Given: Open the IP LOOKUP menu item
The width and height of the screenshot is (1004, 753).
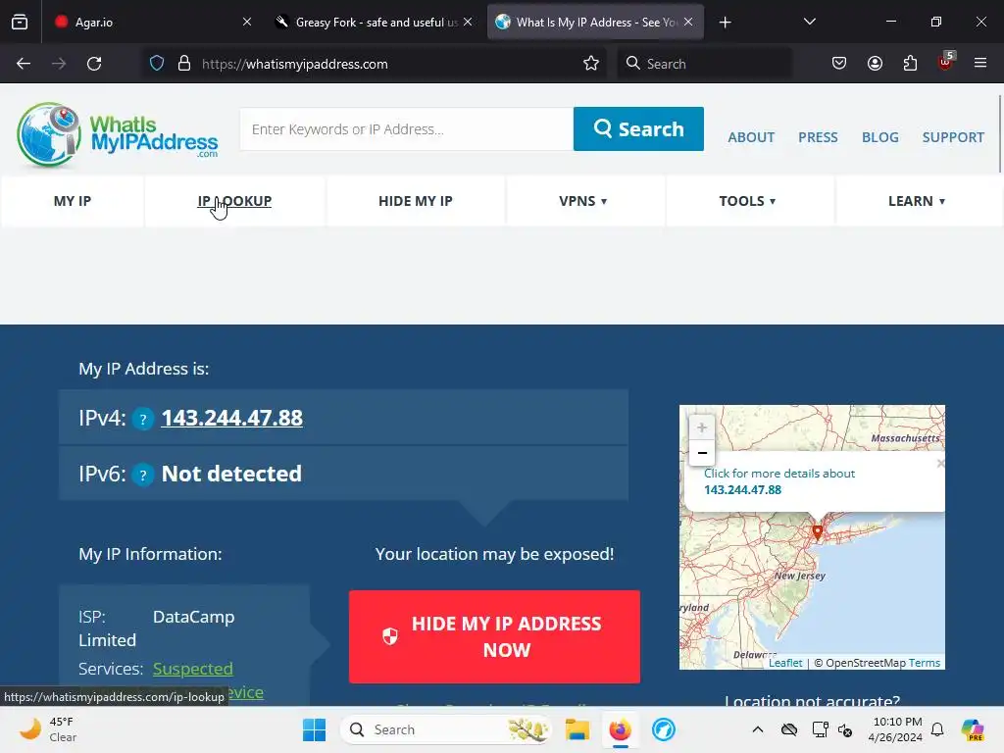Looking at the screenshot, I should 234,201.
